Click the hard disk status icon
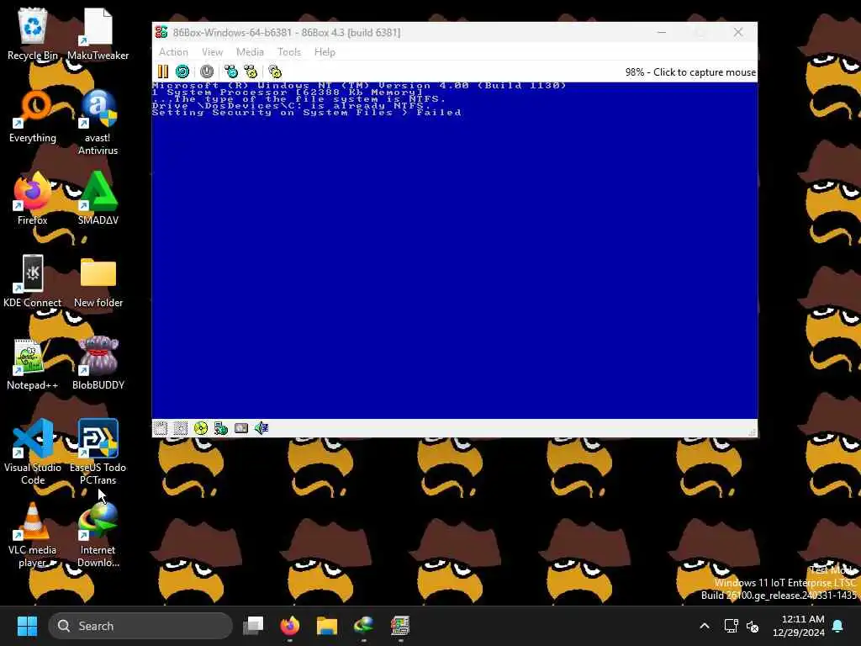861x646 pixels. click(241, 428)
